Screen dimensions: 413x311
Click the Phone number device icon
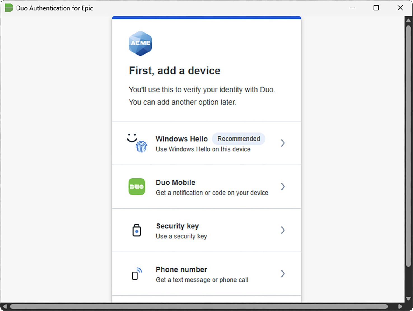point(136,274)
